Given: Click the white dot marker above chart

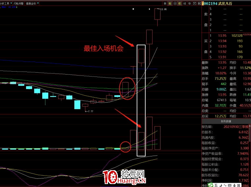Looking at the screenshot, I should pyautogui.click(x=133, y=9).
